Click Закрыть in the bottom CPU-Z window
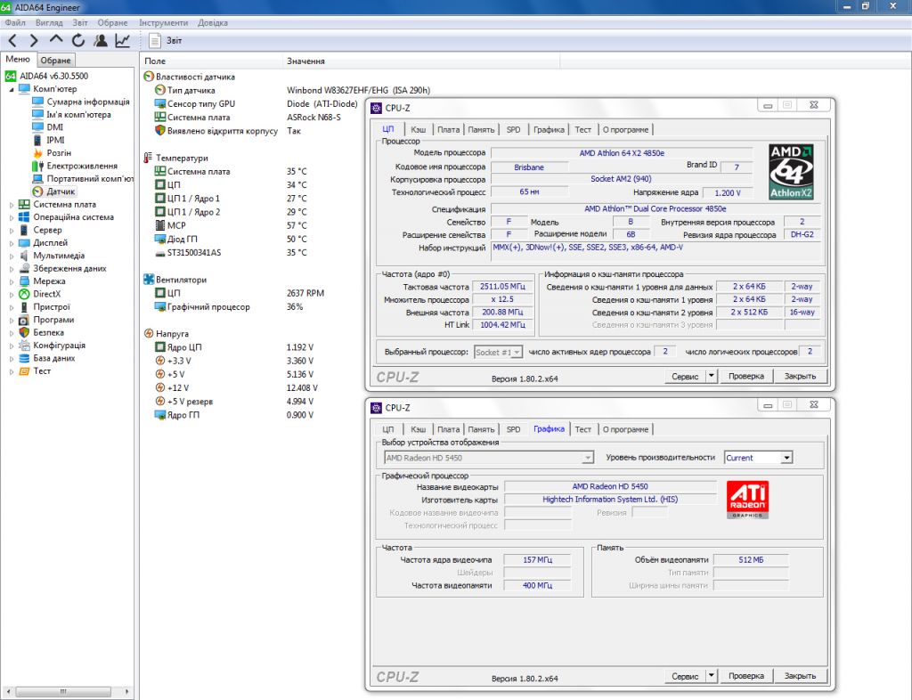The image size is (912, 700). pos(801,676)
